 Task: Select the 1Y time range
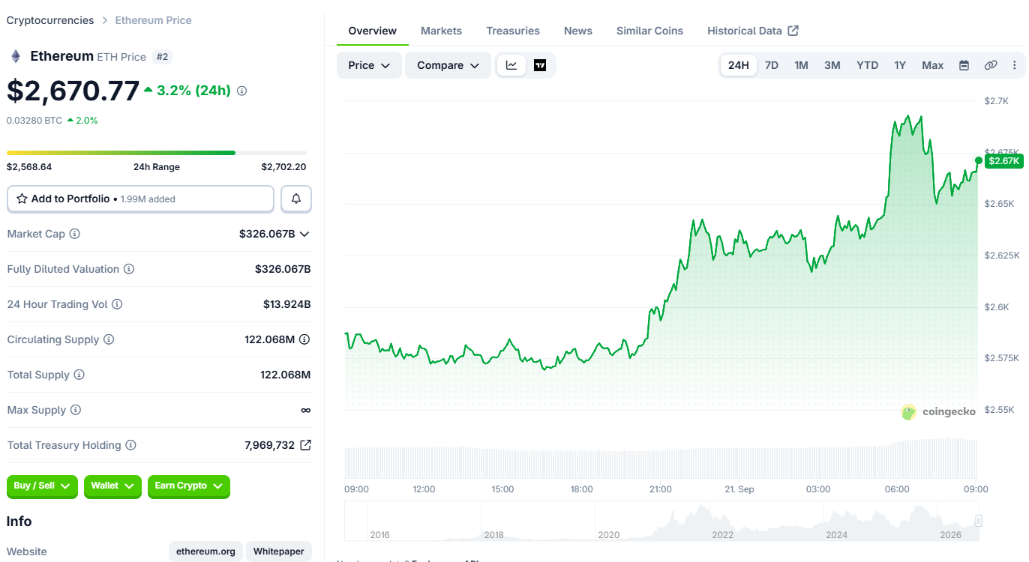pos(900,65)
